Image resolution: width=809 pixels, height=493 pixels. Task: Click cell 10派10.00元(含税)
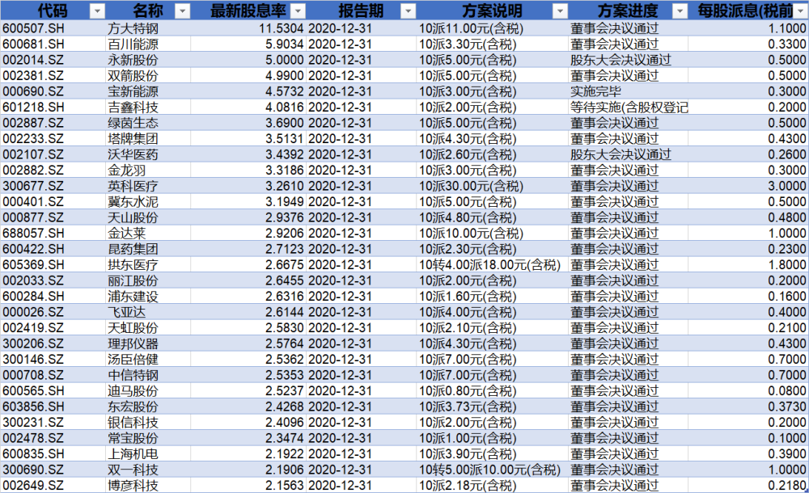pos(492,233)
